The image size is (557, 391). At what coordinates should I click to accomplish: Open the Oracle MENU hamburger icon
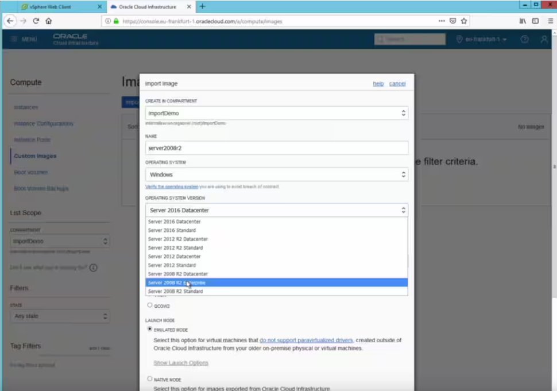click(14, 38)
